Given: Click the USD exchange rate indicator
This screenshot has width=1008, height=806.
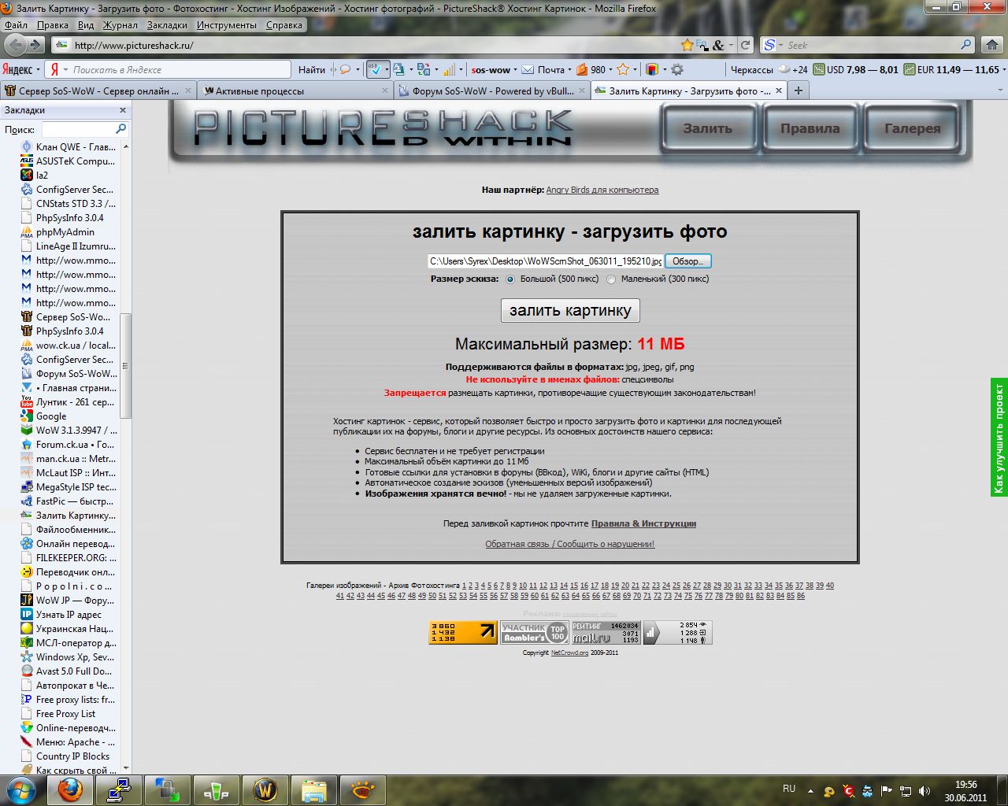Looking at the screenshot, I should [x=856, y=69].
